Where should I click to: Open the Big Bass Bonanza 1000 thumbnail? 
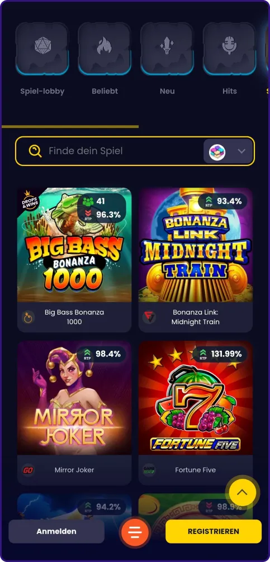[74, 245]
